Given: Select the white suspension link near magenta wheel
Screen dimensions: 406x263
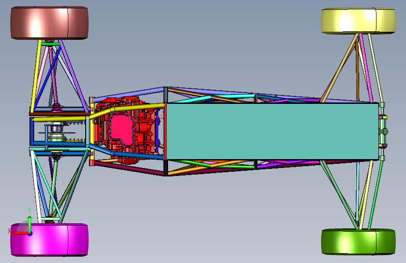Looking at the screenshot, I should click(x=36, y=186).
